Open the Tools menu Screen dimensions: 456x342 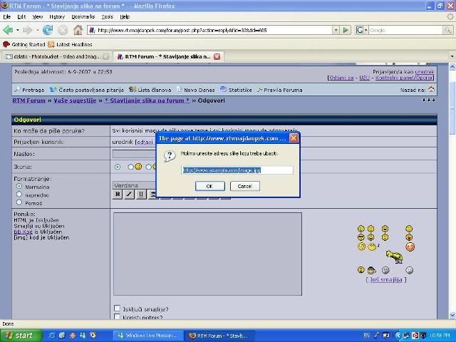pos(108,17)
